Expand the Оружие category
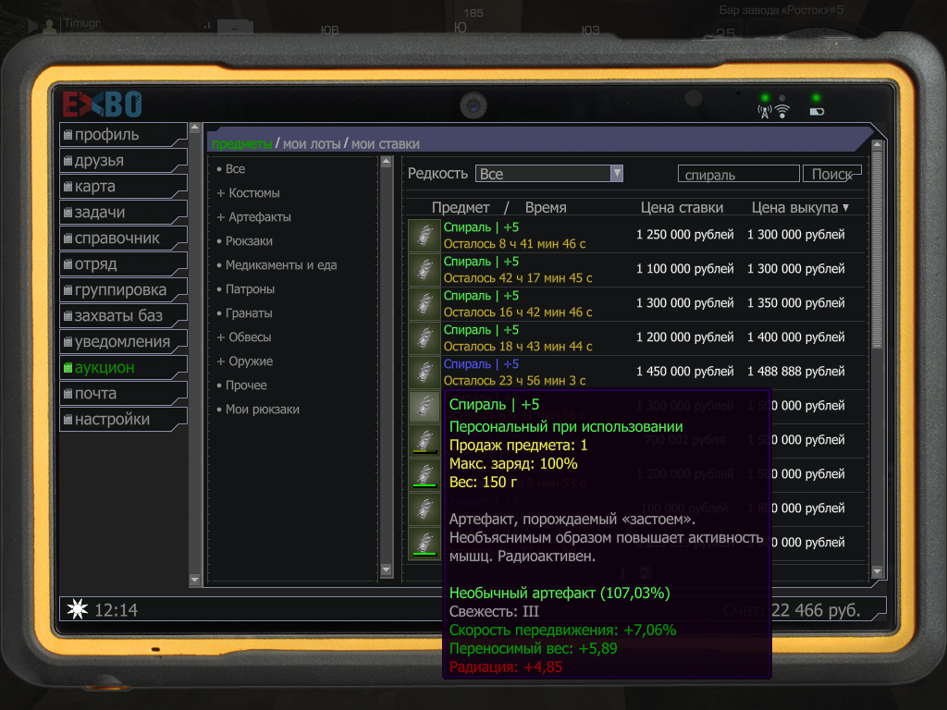Image resolution: width=947 pixels, height=710 pixels. coord(244,361)
